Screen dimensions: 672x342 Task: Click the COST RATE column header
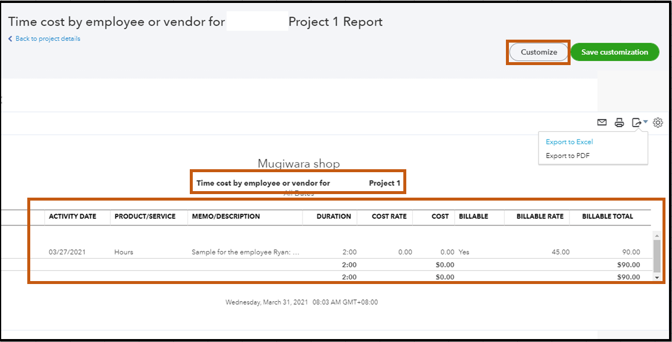[x=389, y=217]
